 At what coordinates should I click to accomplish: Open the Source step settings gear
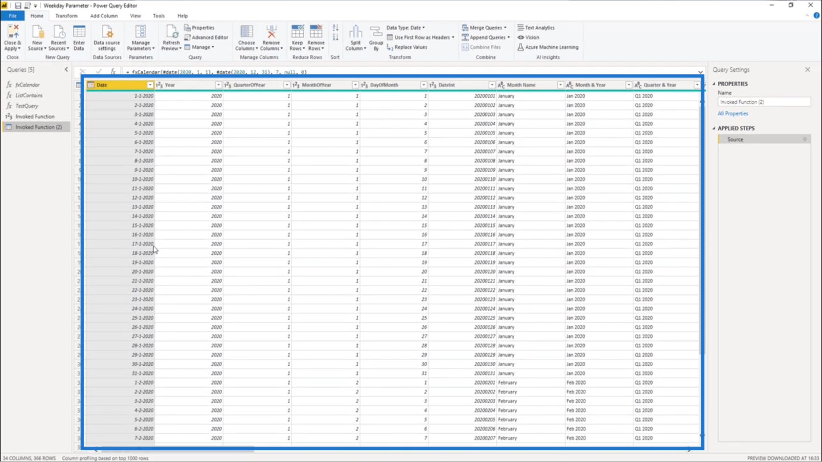[804, 139]
